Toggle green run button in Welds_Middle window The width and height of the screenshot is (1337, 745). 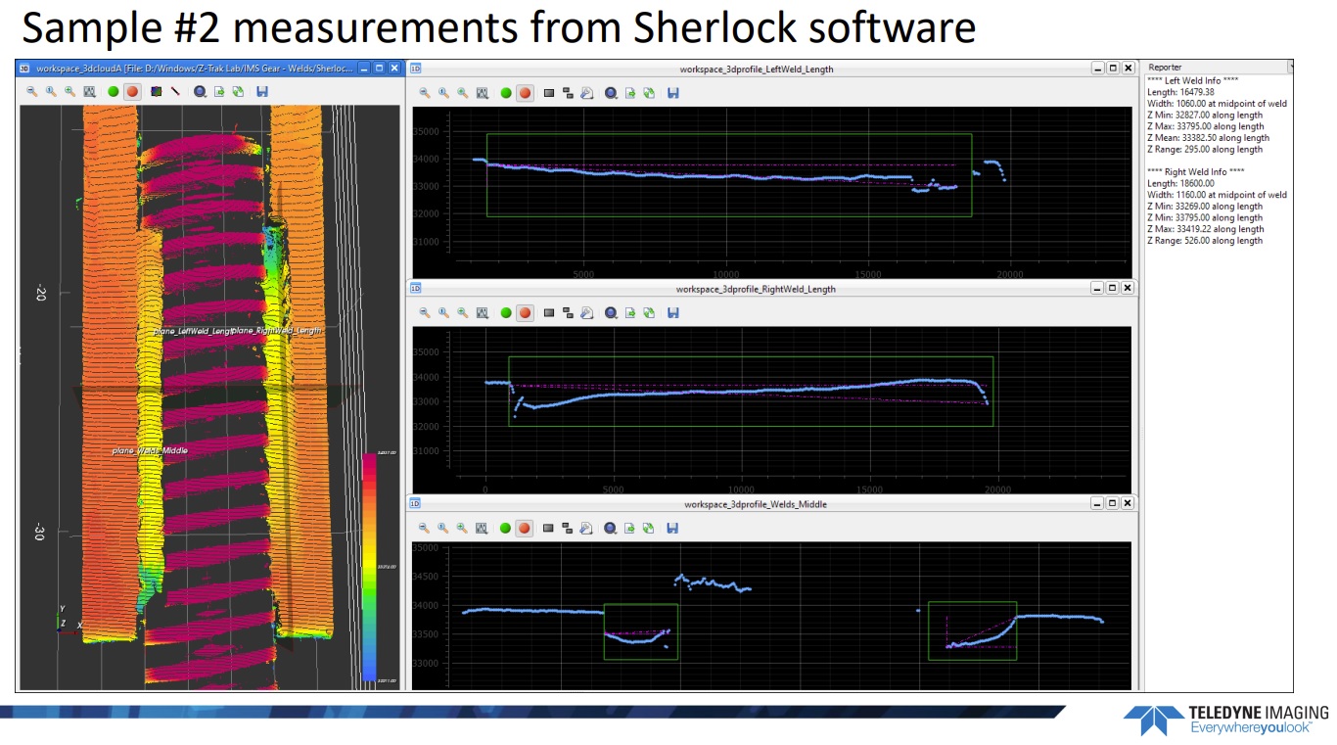[506, 529]
